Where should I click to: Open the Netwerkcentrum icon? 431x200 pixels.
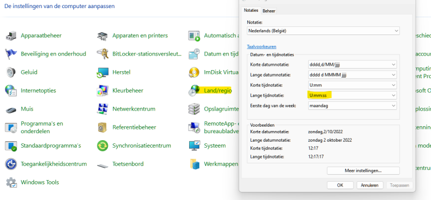(x=102, y=109)
